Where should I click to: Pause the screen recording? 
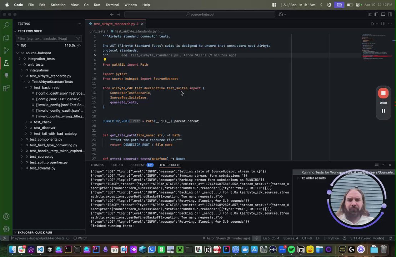tap(383, 111)
